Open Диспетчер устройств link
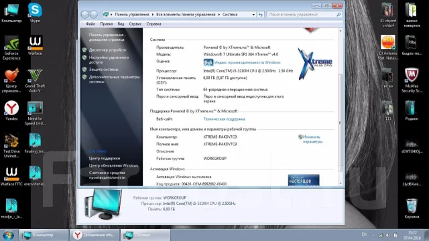The width and height of the screenshot is (429, 241). click(107, 50)
